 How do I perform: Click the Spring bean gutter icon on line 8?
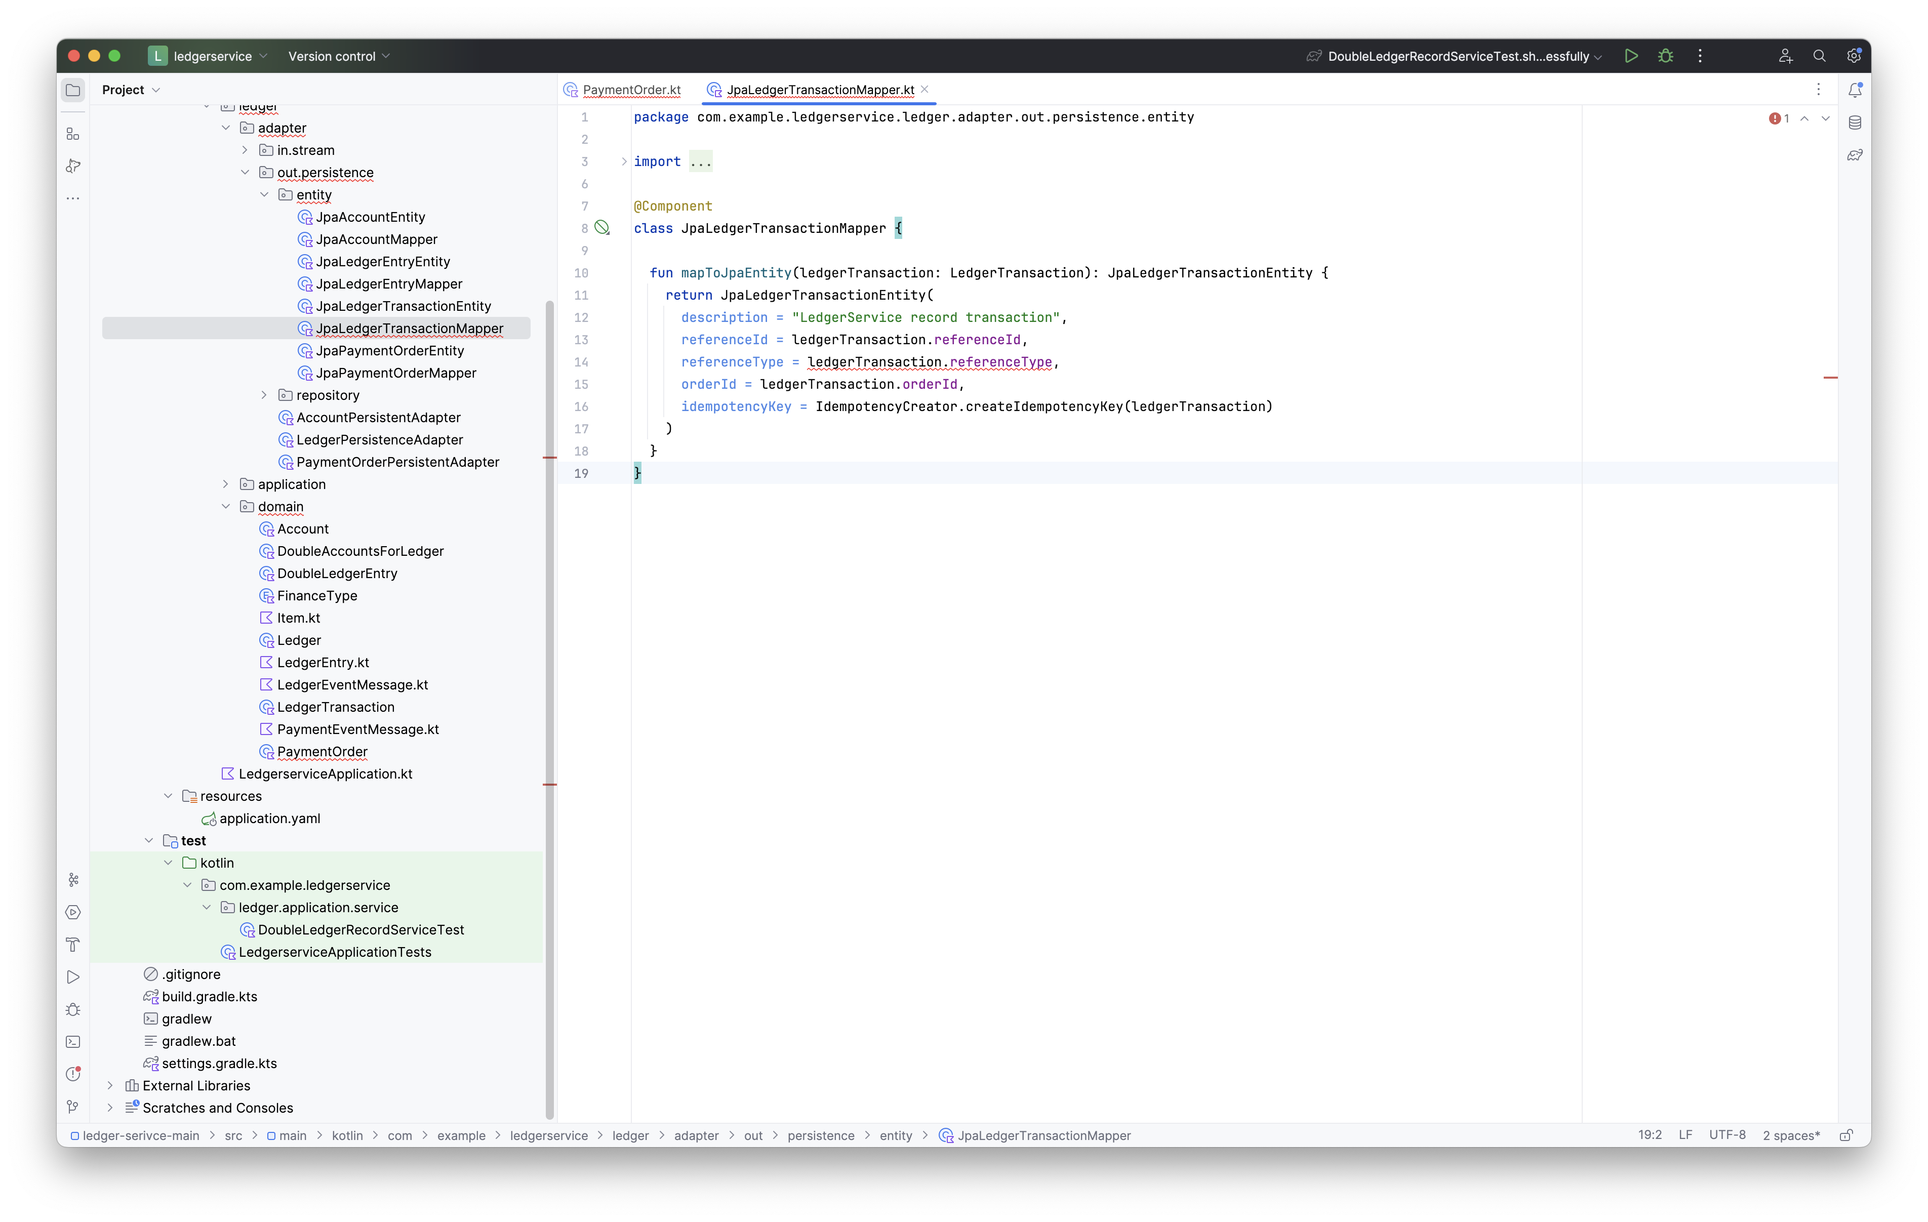click(602, 228)
